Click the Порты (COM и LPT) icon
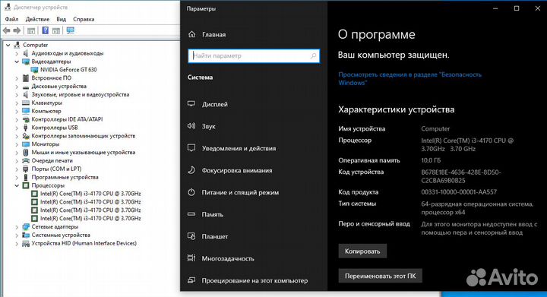This screenshot has width=547, height=297. 26,169
